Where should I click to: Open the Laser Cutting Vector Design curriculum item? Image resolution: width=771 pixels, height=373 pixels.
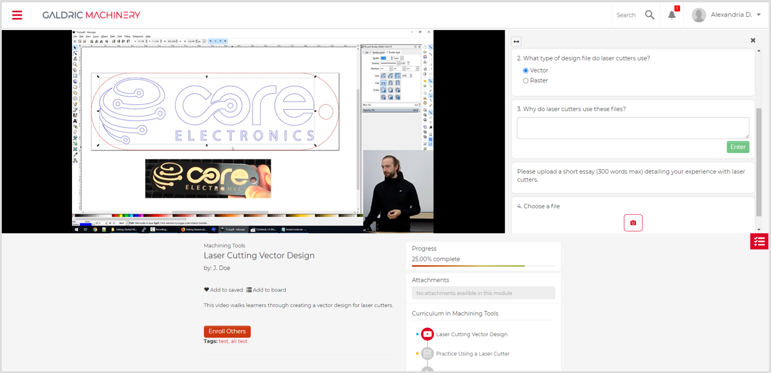(471, 335)
